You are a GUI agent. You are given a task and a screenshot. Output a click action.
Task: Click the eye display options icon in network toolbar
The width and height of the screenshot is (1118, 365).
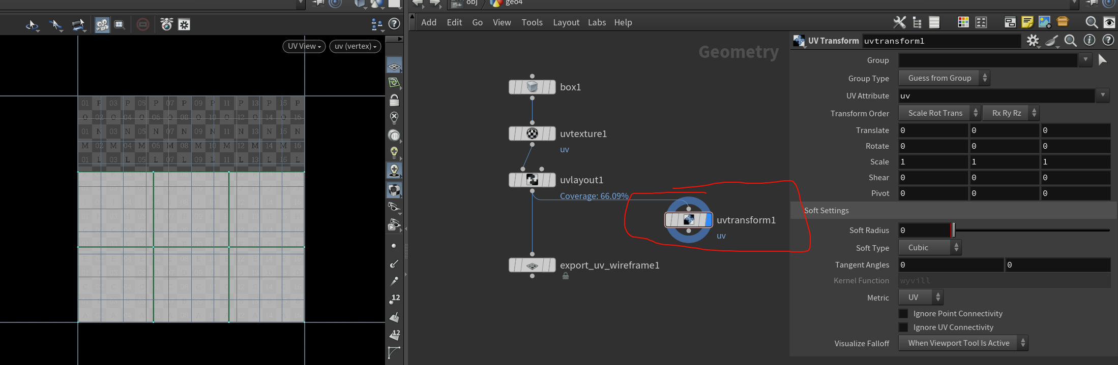pyautogui.click(x=1109, y=22)
